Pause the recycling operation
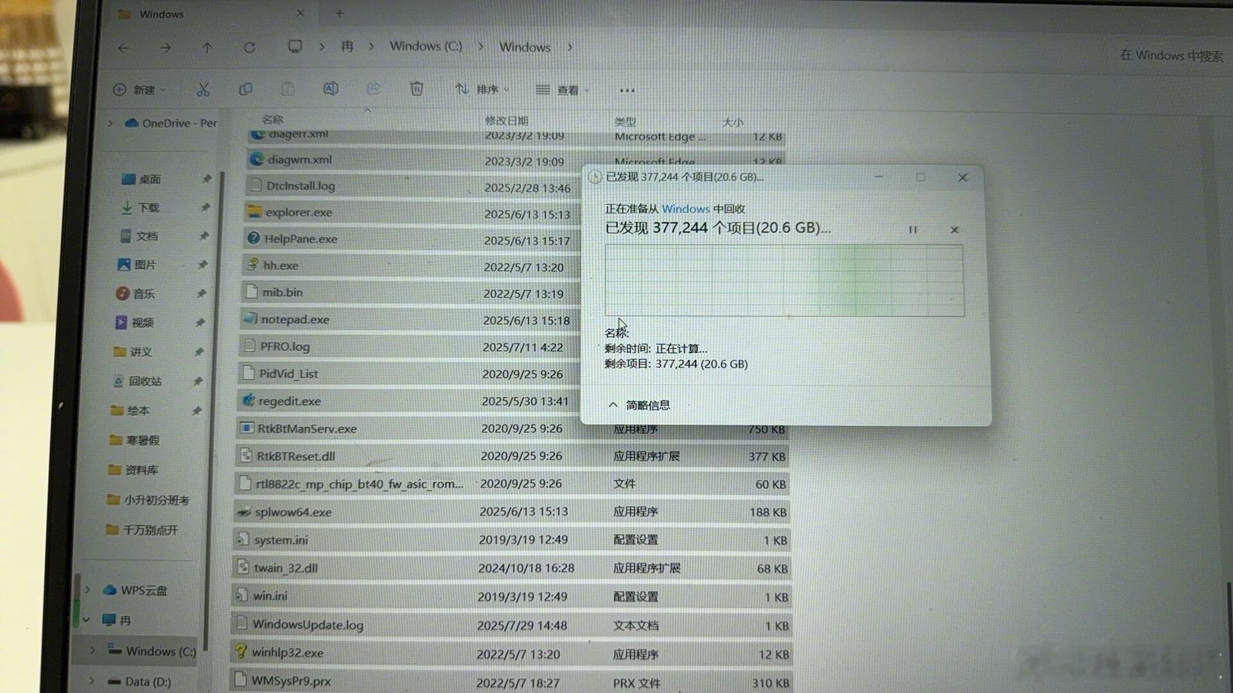This screenshot has width=1233, height=693. tap(913, 230)
